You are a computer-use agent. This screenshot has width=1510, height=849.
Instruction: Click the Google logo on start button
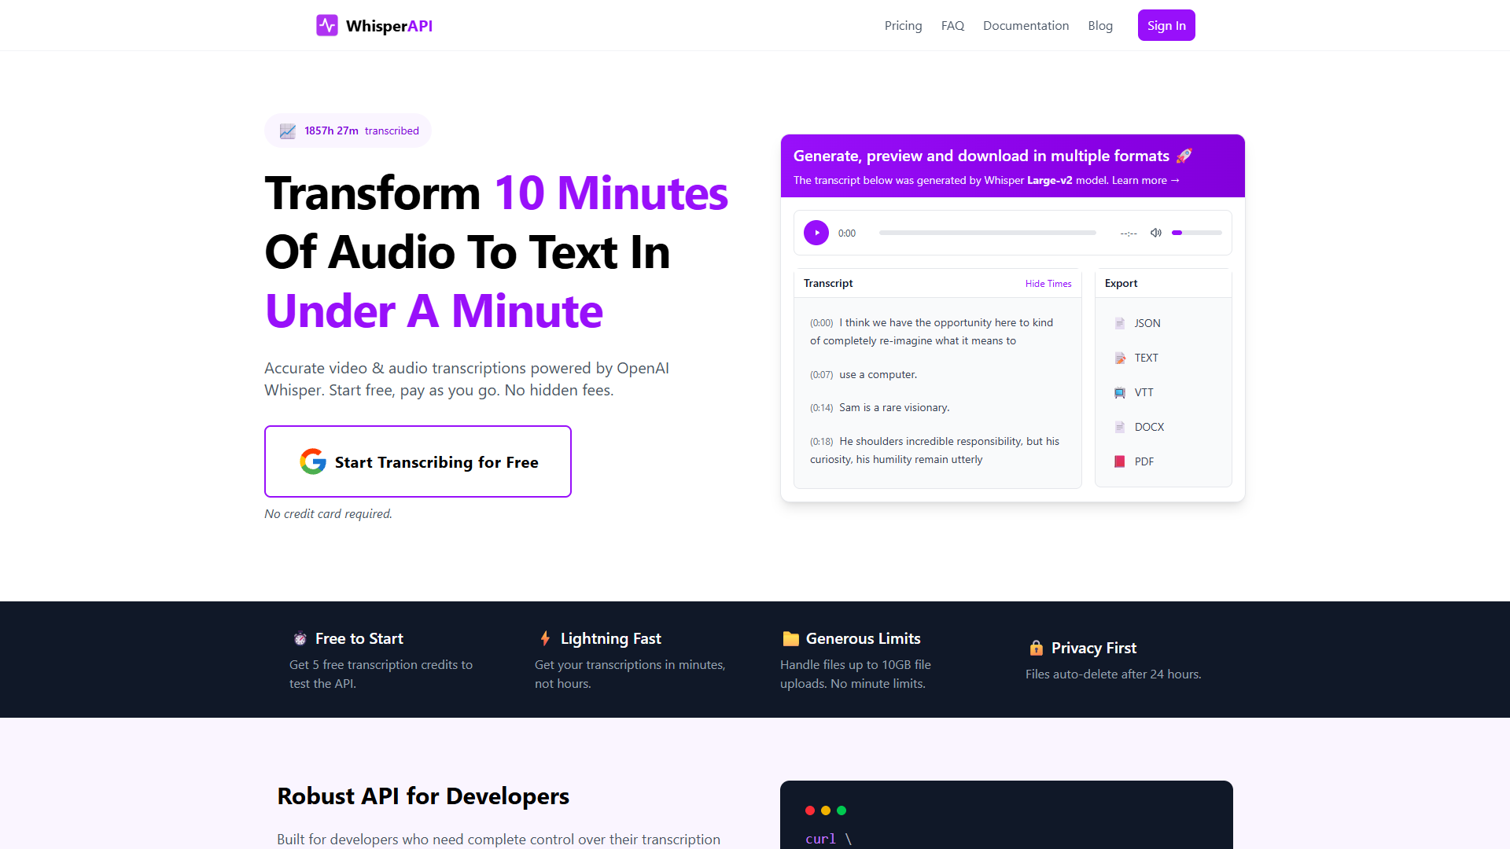coord(313,461)
